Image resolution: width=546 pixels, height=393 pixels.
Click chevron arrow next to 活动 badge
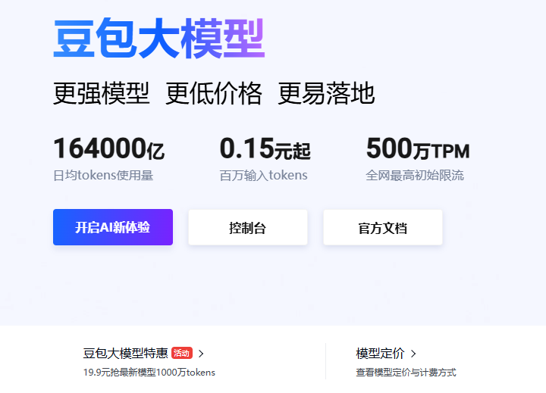(201, 354)
